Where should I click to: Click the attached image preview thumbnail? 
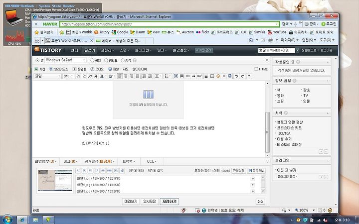(55, 180)
